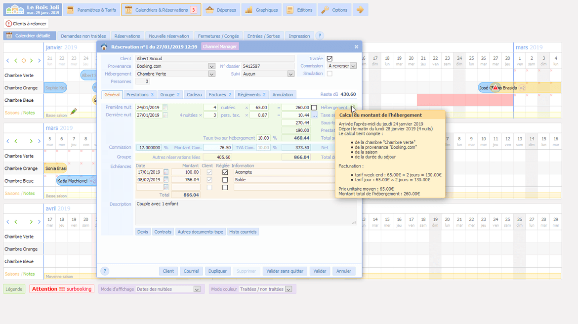Click the Graphiques chart icon
The height and width of the screenshot is (324, 578).
(x=248, y=10)
